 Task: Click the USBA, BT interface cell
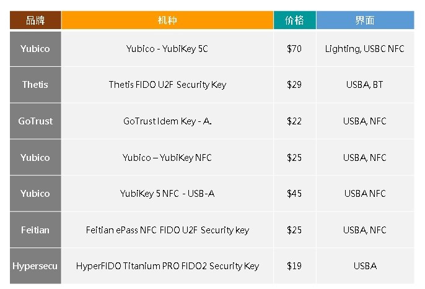[365, 85]
